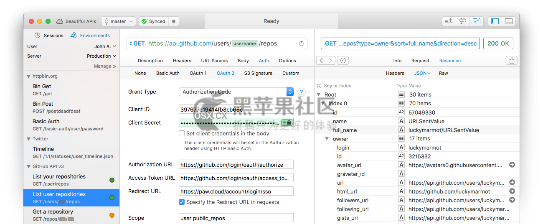Click green status dot on List user repositories
The width and height of the screenshot is (543, 224).
[112, 198]
